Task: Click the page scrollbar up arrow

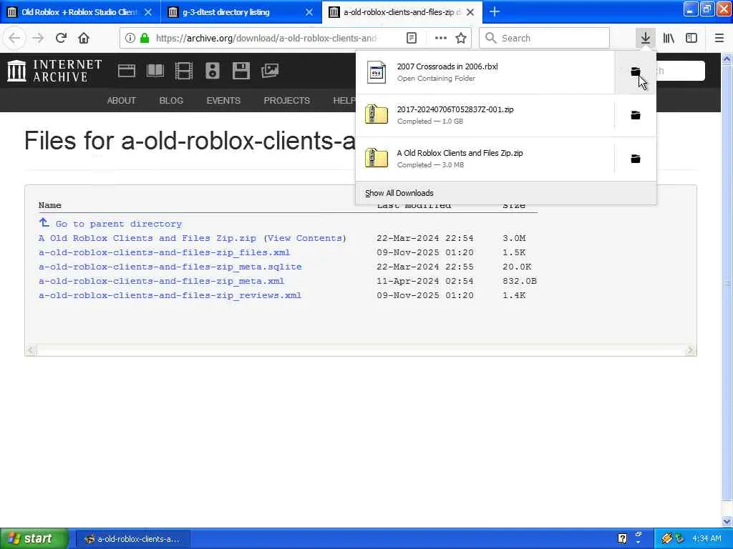Action: point(727,59)
